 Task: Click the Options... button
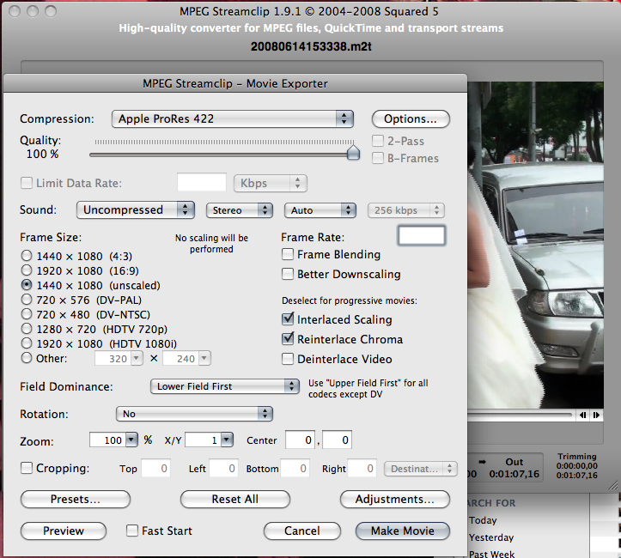click(x=411, y=118)
